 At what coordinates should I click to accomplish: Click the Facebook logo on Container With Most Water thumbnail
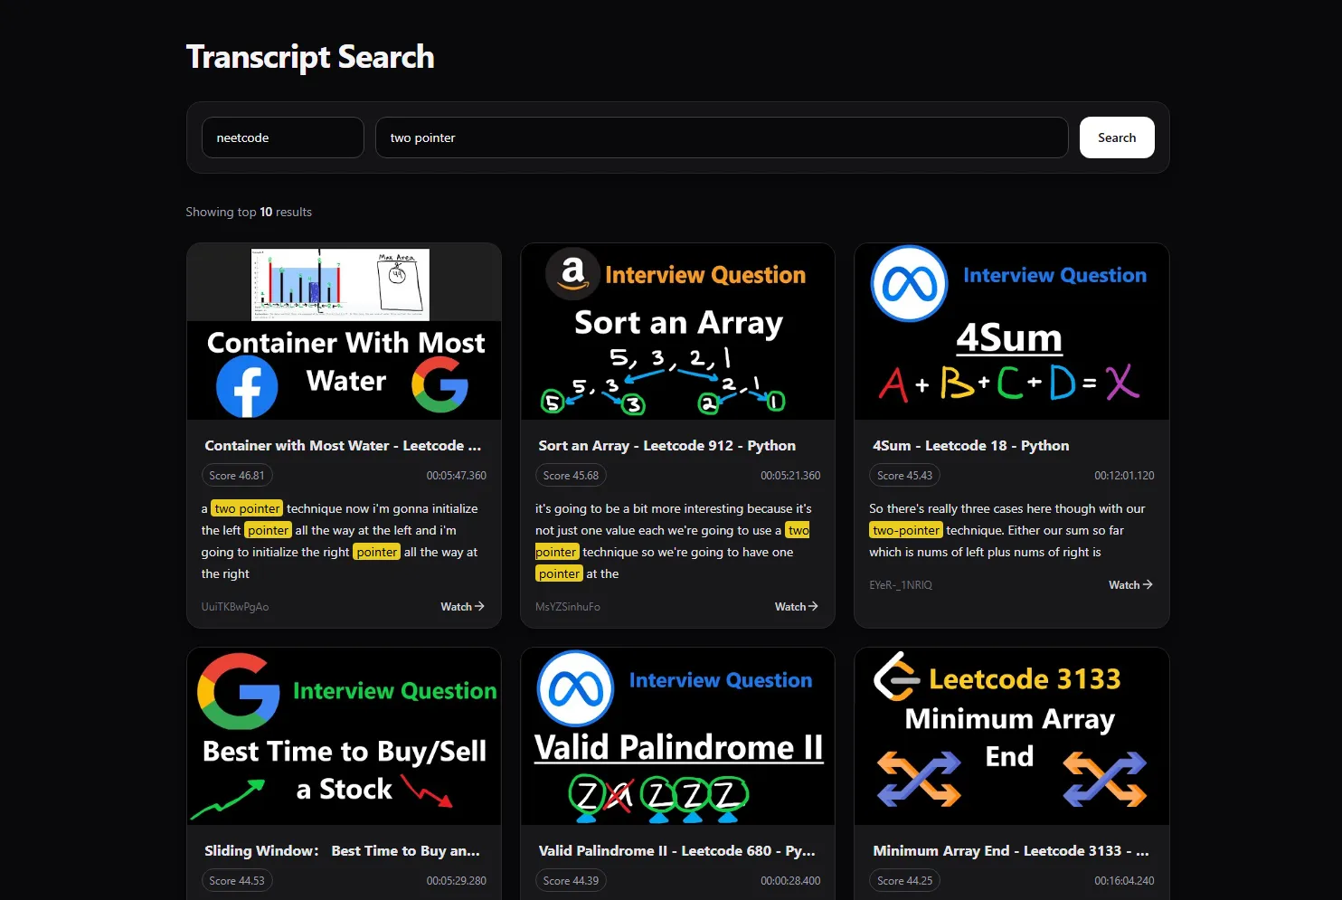pos(249,386)
